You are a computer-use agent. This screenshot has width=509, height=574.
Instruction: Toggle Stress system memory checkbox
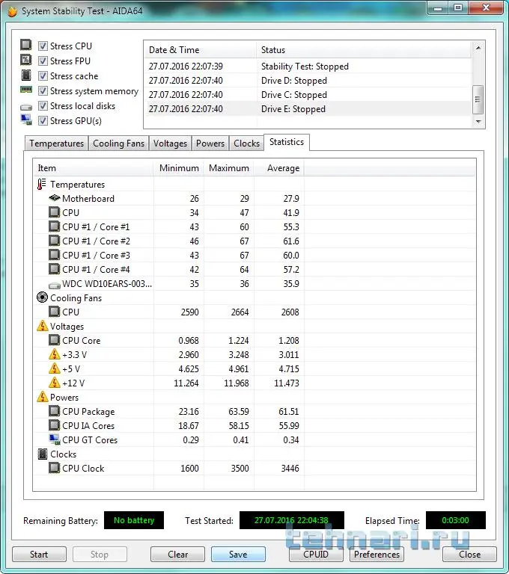tap(43, 90)
